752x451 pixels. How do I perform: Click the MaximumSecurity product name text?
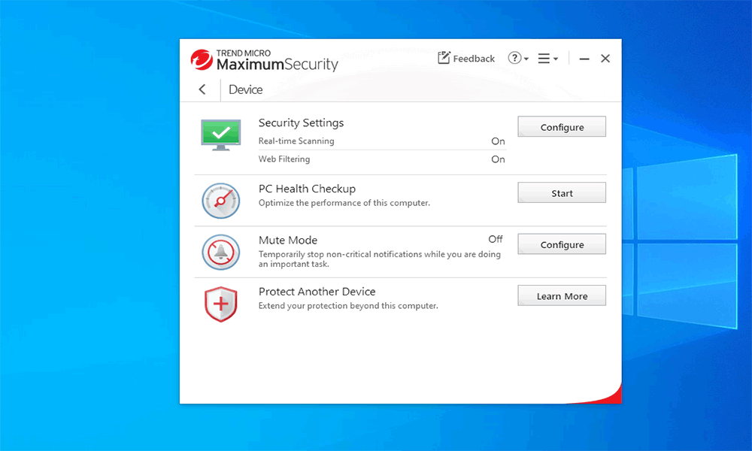pyautogui.click(x=277, y=65)
